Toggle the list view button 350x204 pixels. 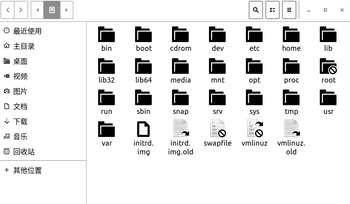pyautogui.click(x=273, y=10)
